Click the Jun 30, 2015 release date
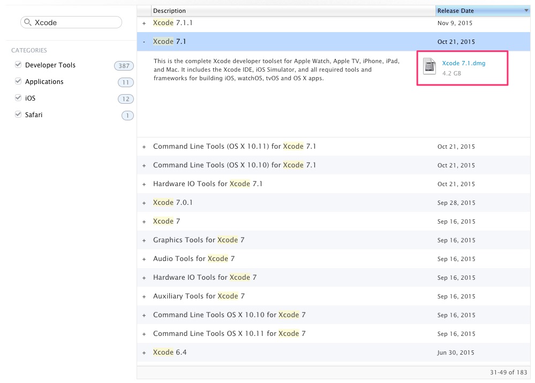 [456, 353]
